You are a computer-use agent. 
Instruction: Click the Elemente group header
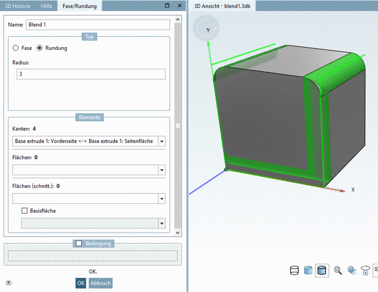90,117
